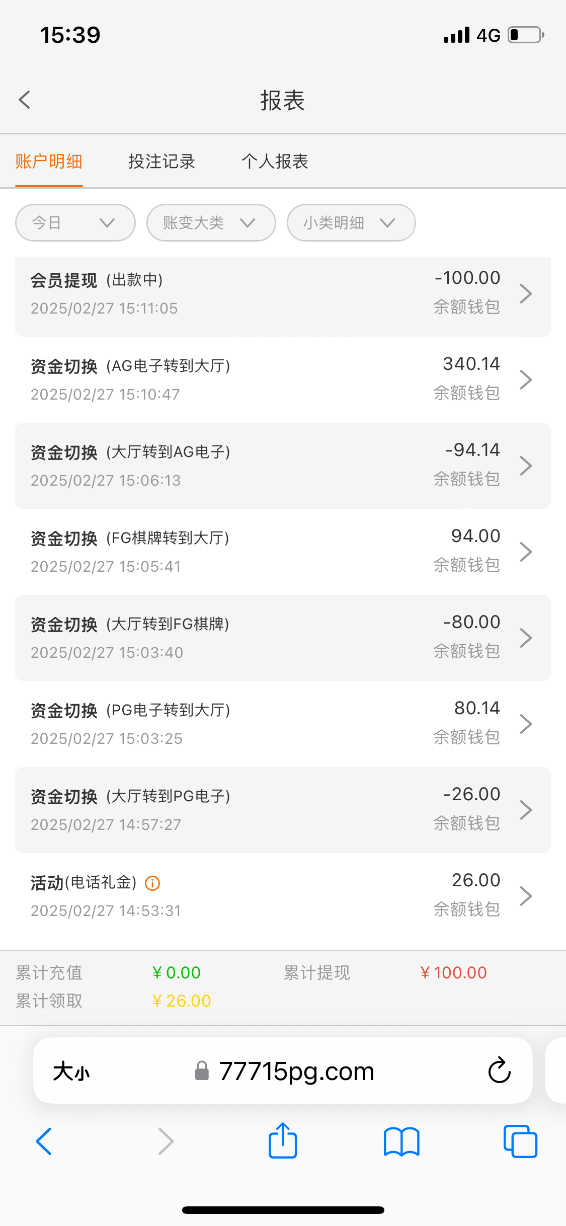View the PG电子转到大厅 80.14 transaction
Screen dimensions: 566x1226
pos(283,724)
